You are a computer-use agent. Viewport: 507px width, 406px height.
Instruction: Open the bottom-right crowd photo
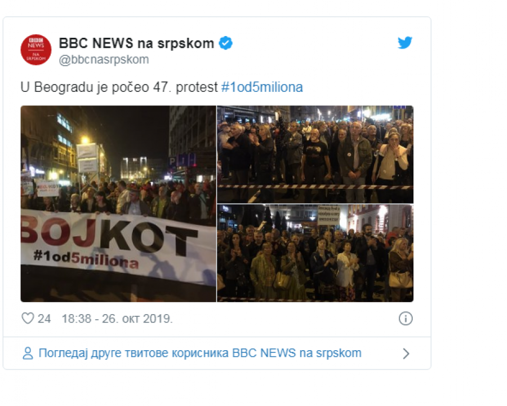click(315, 253)
